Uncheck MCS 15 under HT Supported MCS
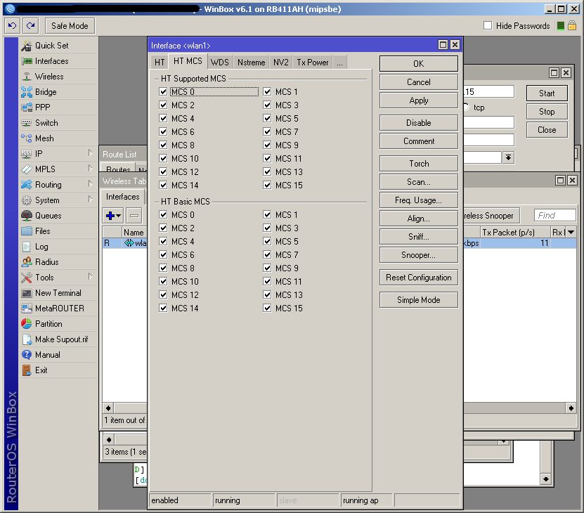This screenshot has height=513, width=584. coord(266,185)
